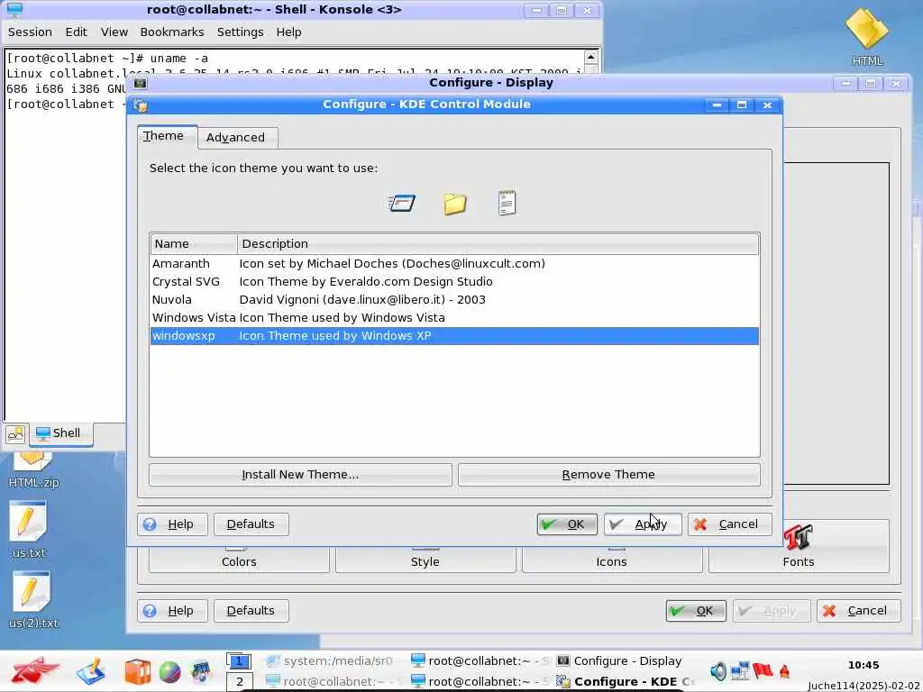Image resolution: width=923 pixels, height=692 pixels.
Task: Select the Crystal SVG icon theme
Action: coord(454,282)
